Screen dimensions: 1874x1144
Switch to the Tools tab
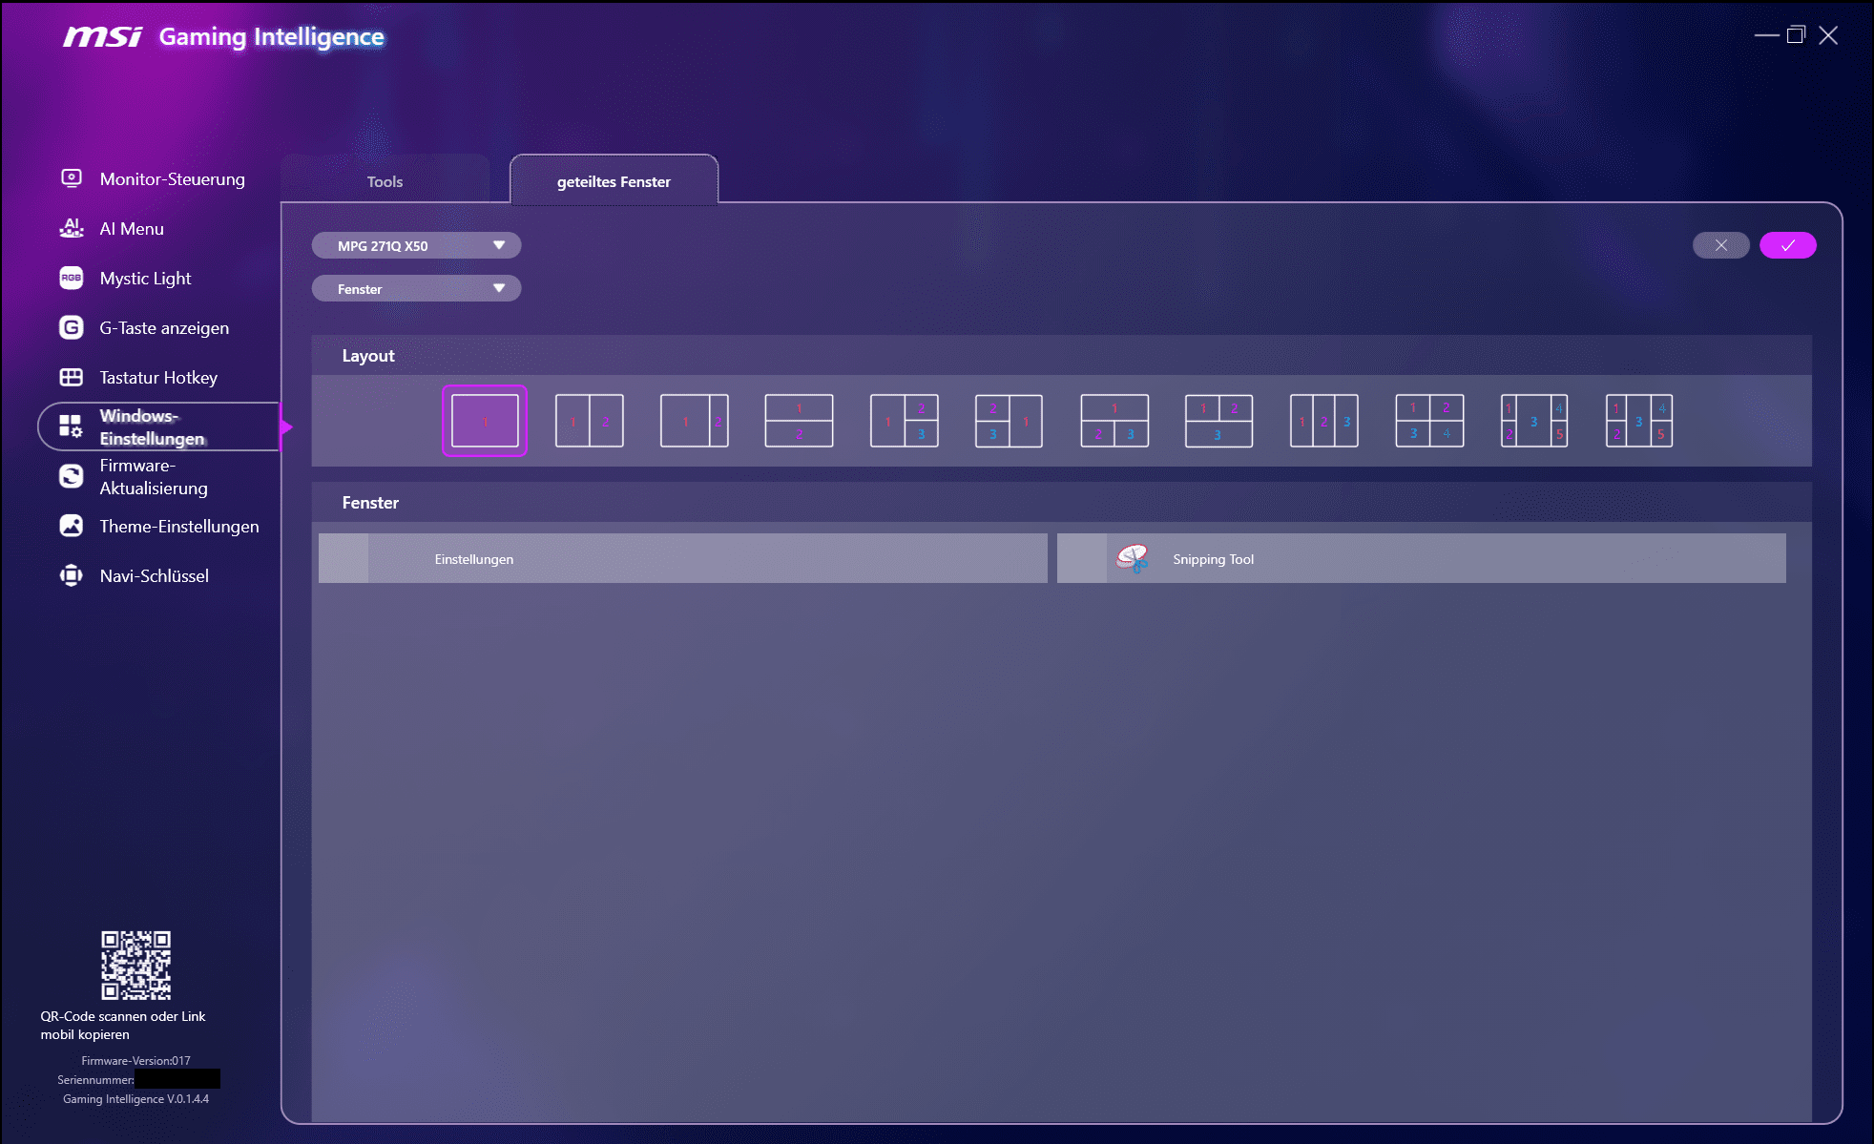(384, 180)
